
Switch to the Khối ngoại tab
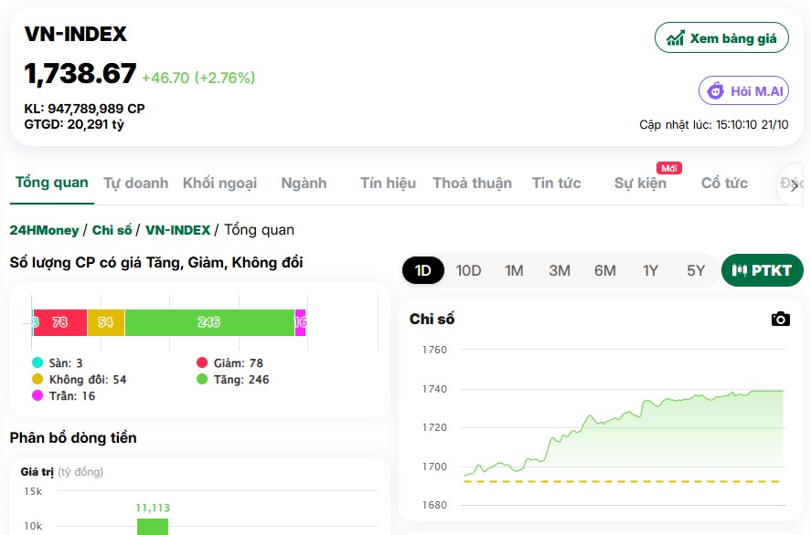tap(219, 184)
